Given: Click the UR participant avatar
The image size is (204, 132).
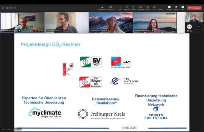Looking at the screenshot, I should coord(189,27).
